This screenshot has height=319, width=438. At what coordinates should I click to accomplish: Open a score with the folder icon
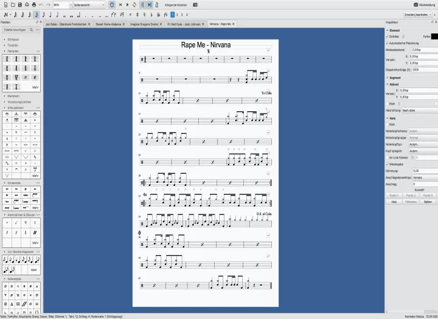(13, 5)
